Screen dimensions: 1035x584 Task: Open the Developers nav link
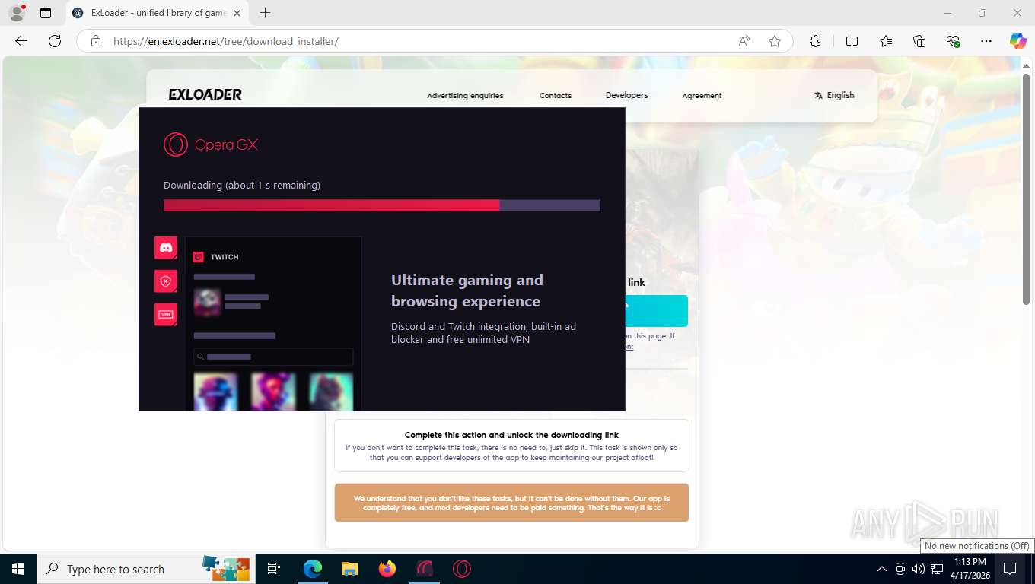click(626, 95)
